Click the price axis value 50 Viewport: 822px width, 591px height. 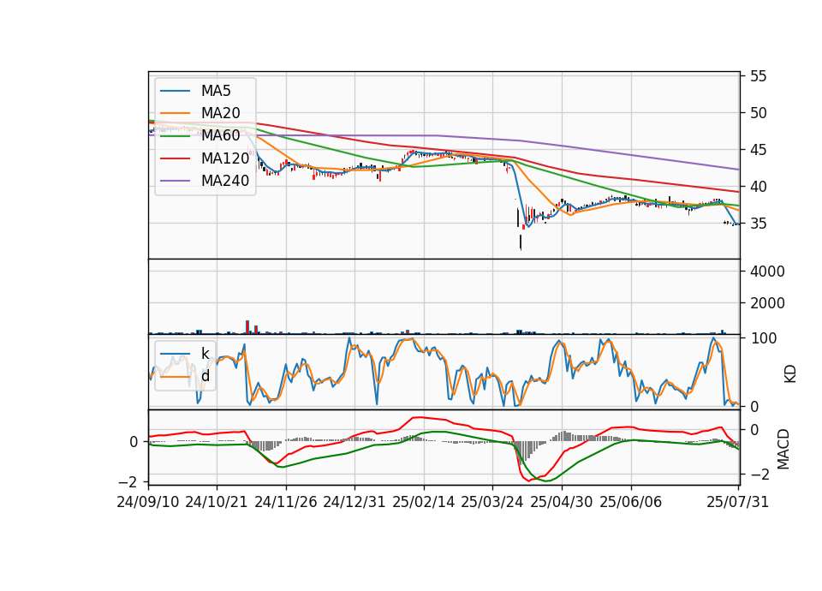[x=758, y=113]
